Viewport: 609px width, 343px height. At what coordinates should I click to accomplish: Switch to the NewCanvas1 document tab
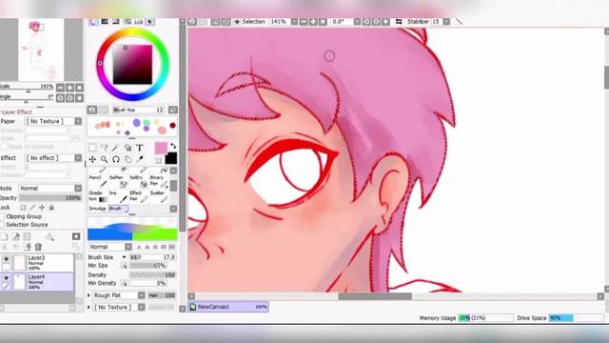point(228,307)
